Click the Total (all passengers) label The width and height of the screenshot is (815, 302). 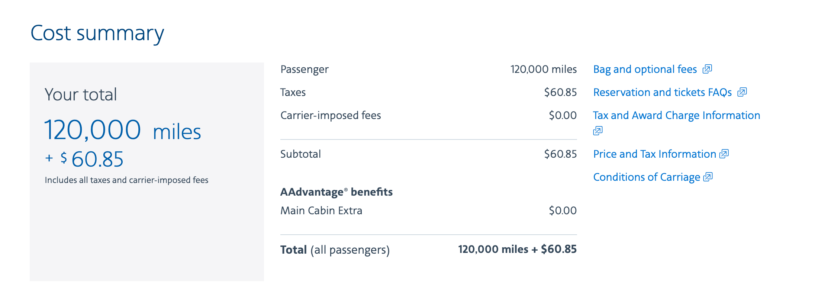click(335, 250)
